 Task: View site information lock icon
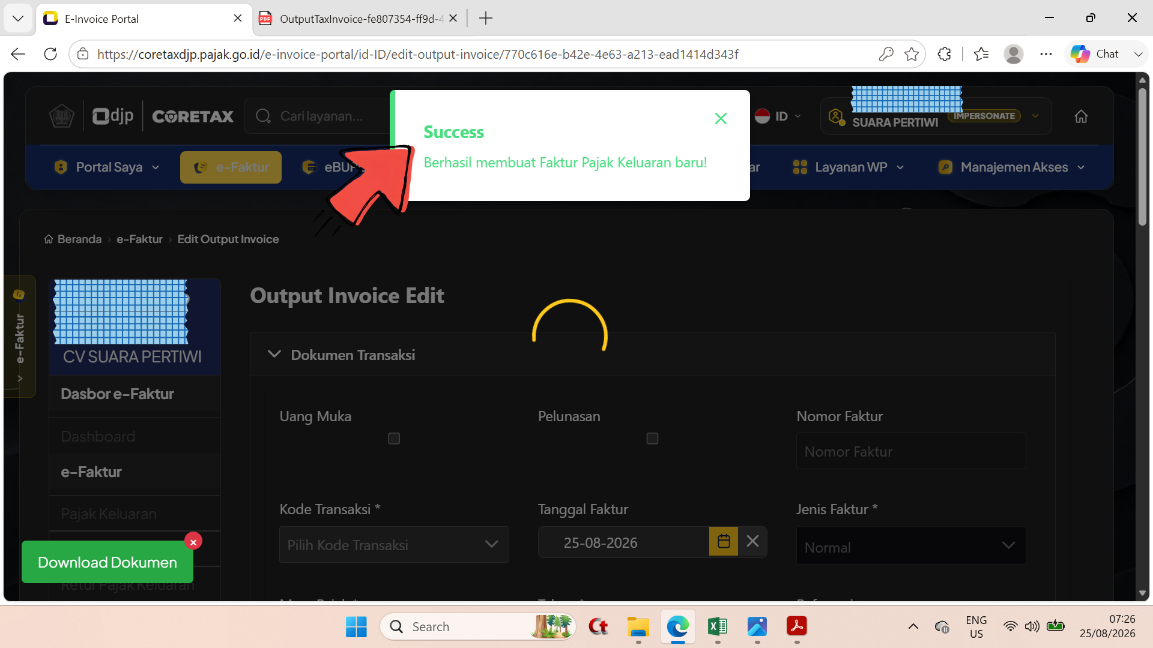pos(83,54)
